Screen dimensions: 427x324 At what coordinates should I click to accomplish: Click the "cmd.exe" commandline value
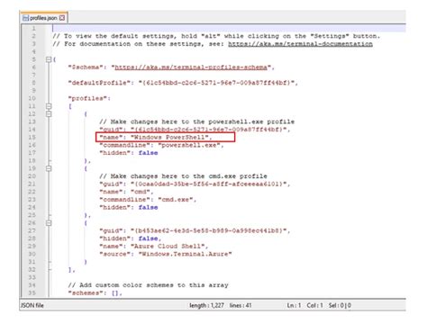176,200
